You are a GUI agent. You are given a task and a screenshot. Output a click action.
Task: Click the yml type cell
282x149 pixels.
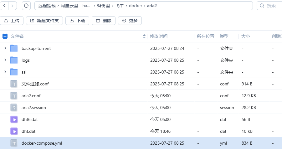pyautogui.click(x=223, y=143)
